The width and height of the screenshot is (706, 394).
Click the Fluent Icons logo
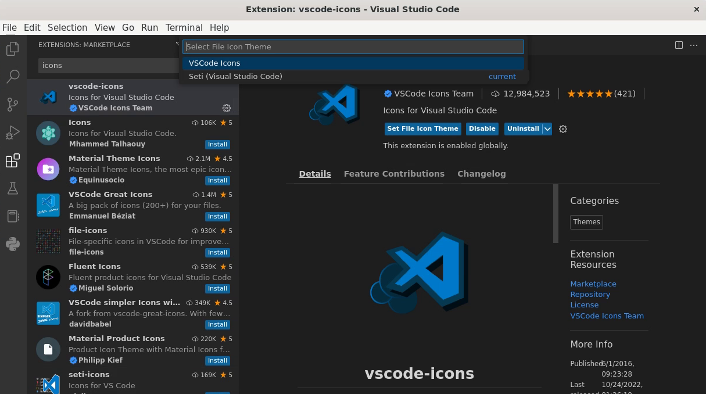coord(48,277)
